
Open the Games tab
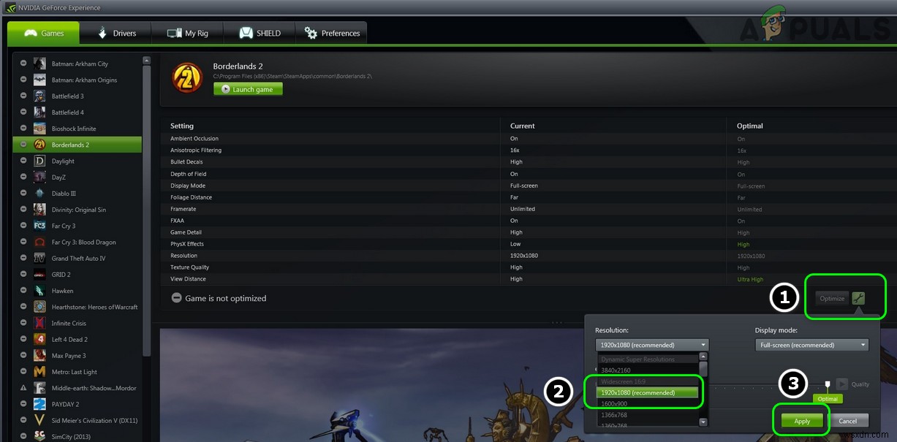tap(43, 33)
